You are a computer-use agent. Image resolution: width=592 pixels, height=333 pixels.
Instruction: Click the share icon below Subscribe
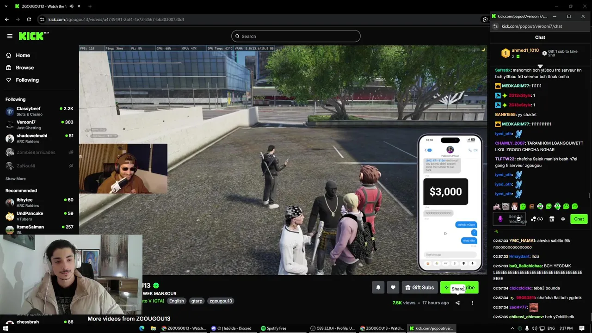point(457,303)
